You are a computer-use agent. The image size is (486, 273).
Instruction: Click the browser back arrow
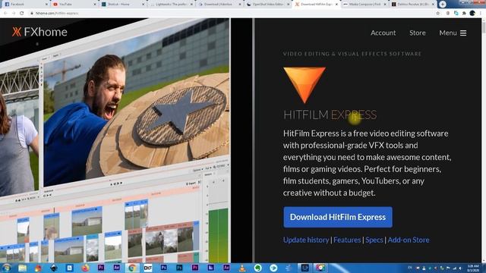coord(5,14)
